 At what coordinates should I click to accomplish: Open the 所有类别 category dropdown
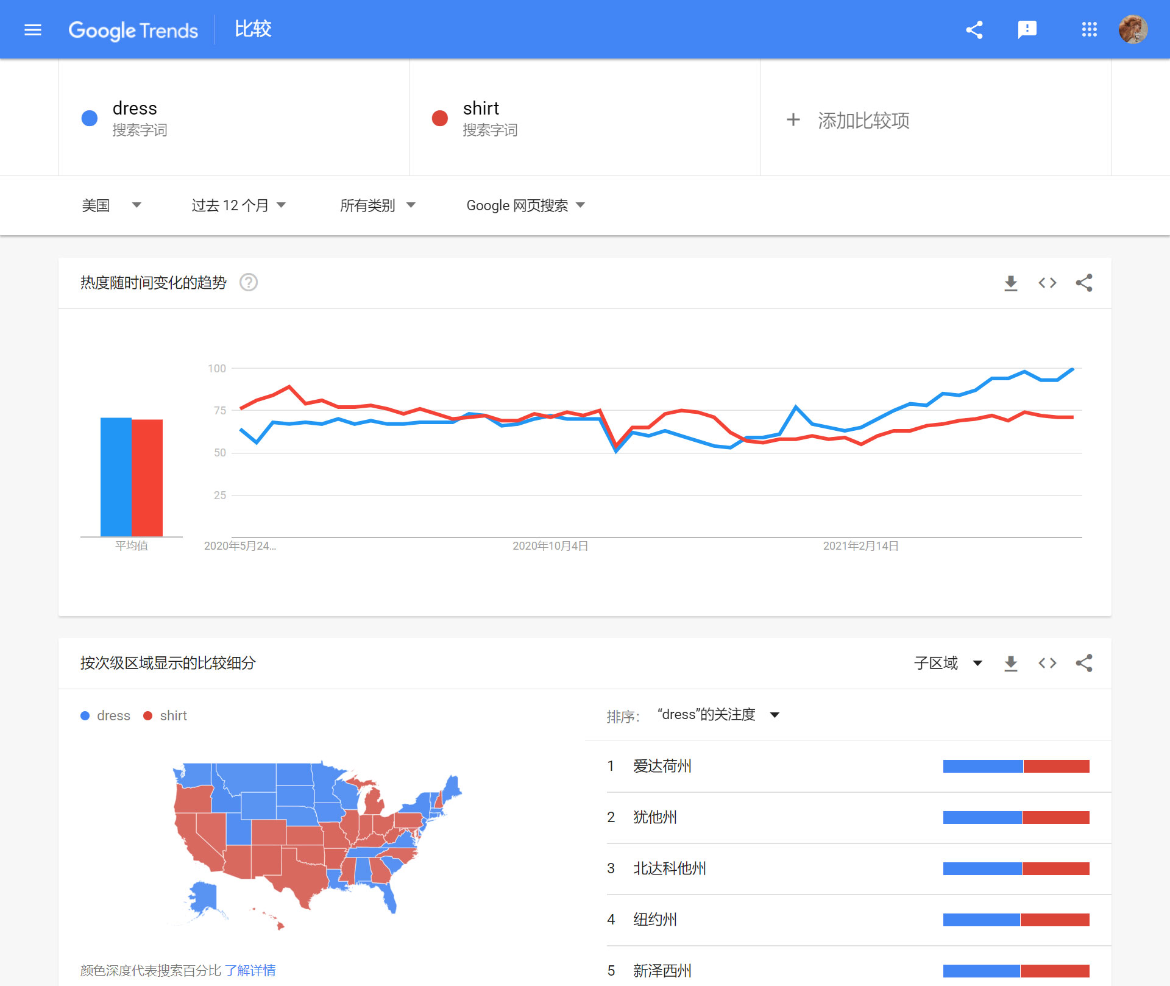click(x=377, y=205)
